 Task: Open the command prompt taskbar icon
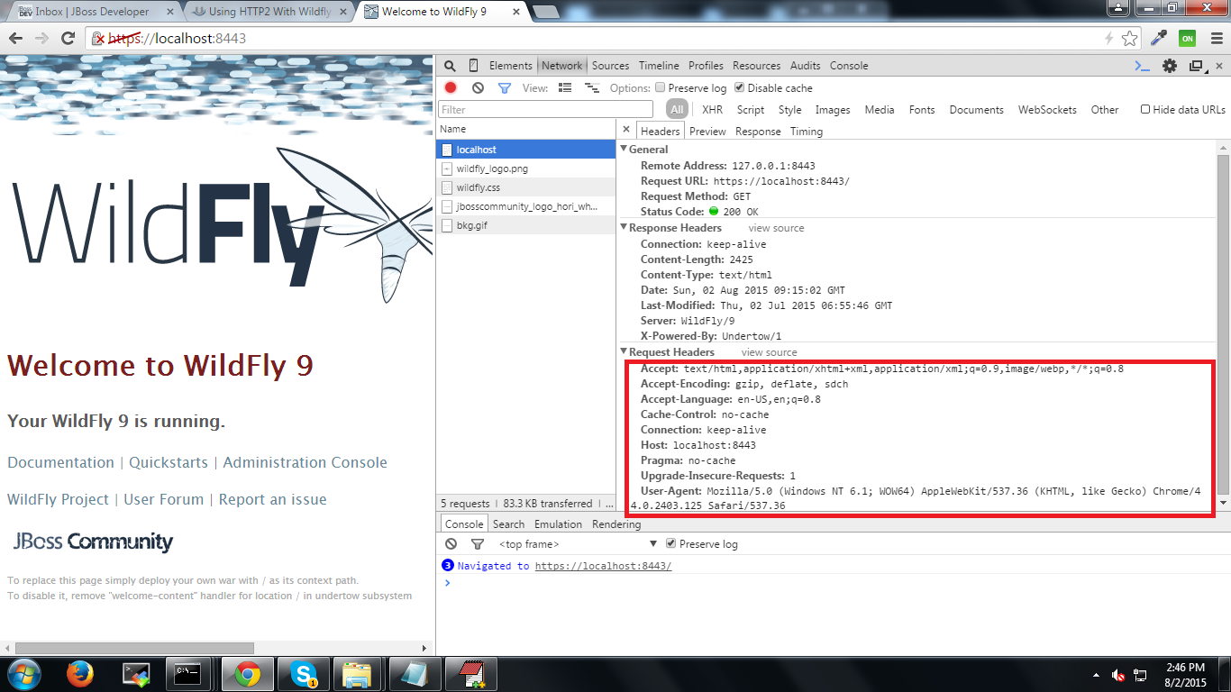189,674
